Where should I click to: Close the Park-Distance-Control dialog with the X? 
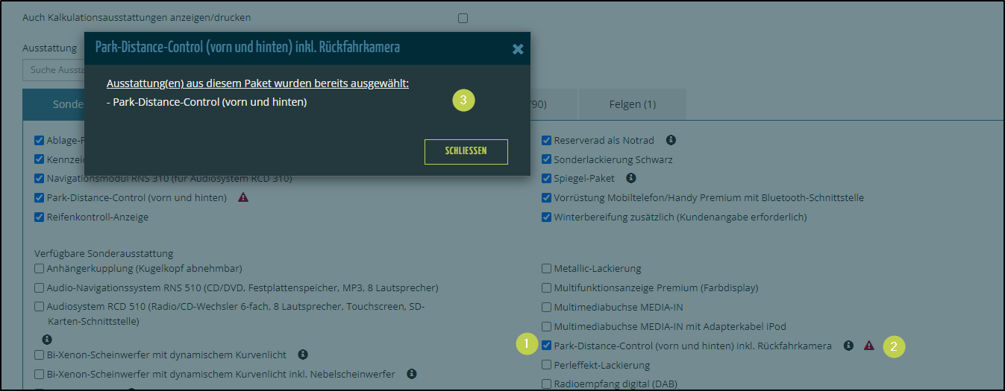point(518,49)
